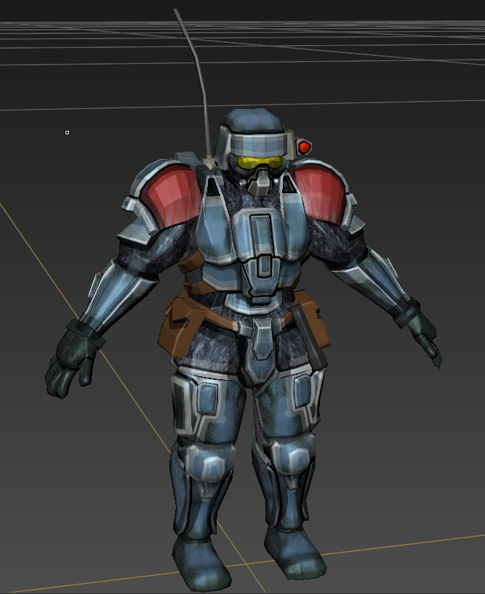Click the small white square helper point
Image resolution: width=485 pixels, height=594 pixels.
[x=68, y=132]
